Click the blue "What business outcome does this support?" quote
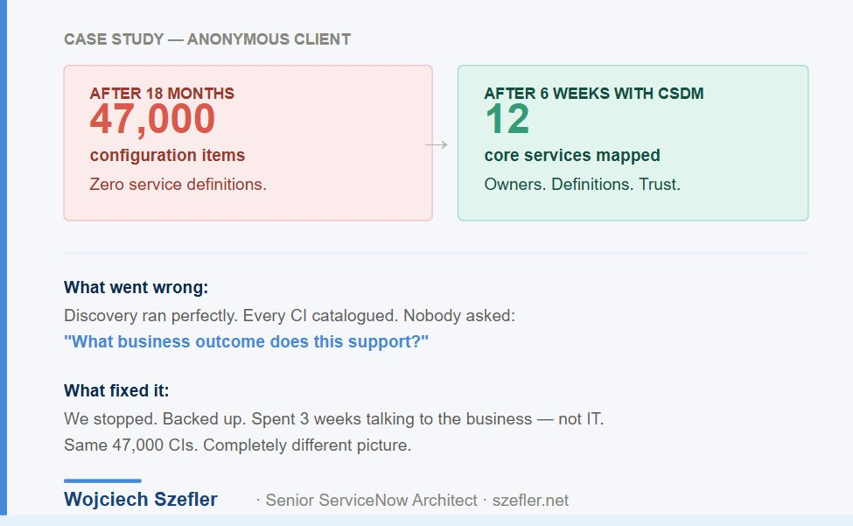Image resolution: width=853 pixels, height=526 pixels. pos(247,341)
